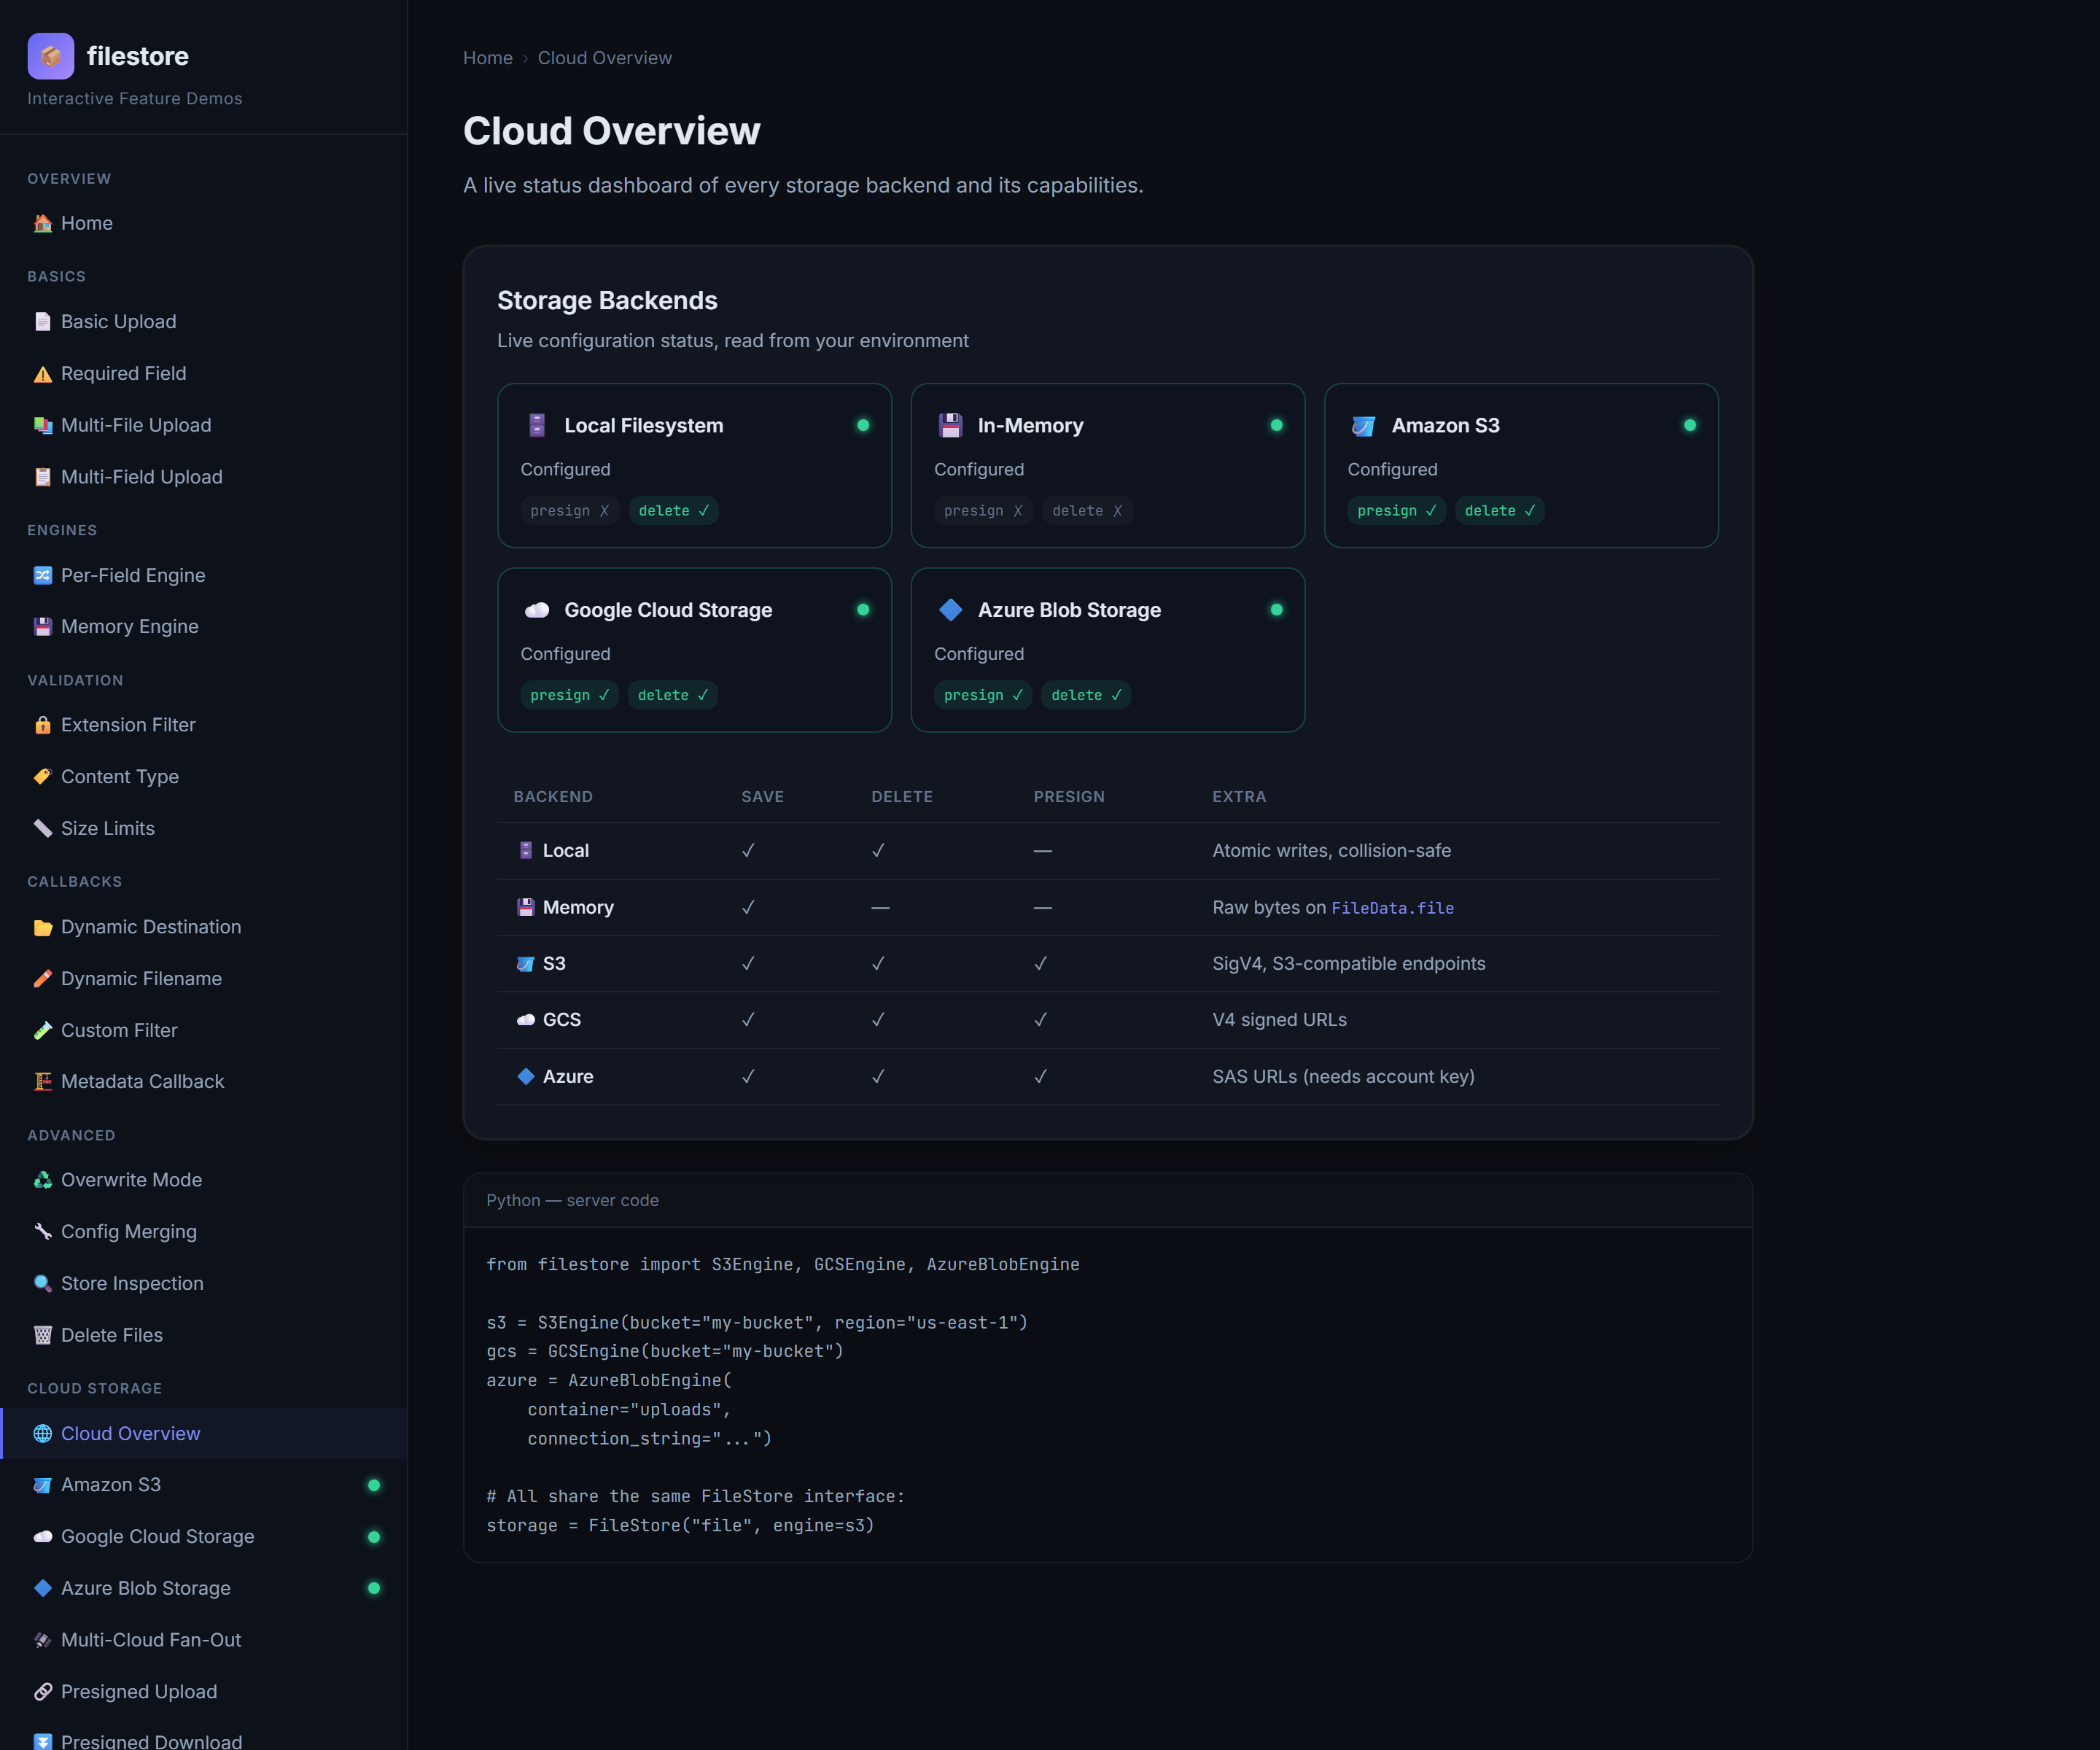Click the Cloud Overview breadcrumb
The height and width of the screenshot is (1750, 2100).
[x=605, y=58]
